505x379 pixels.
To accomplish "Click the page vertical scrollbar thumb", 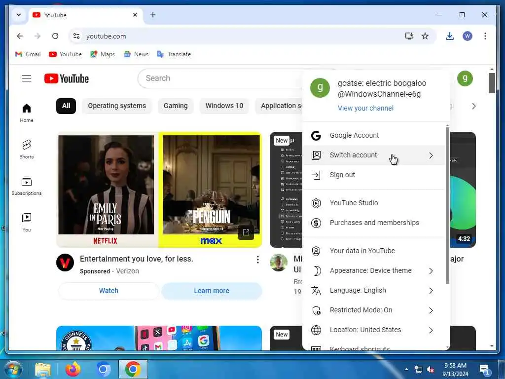I will tap(492, 83).
